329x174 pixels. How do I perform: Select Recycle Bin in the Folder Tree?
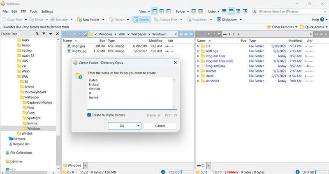21,144
